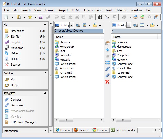This screenshot has height=139, width=163.
Task: Click New folder in the File panel
Action: pos(17,31)
